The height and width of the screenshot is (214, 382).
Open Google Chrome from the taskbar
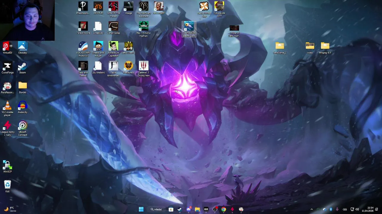click(x=224, y=209)
